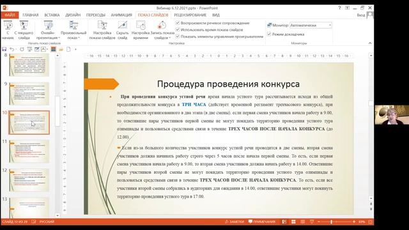
Task: Start slideshow from beginning (С начала)
Action: pyautogui.click(x=8, y=30)
